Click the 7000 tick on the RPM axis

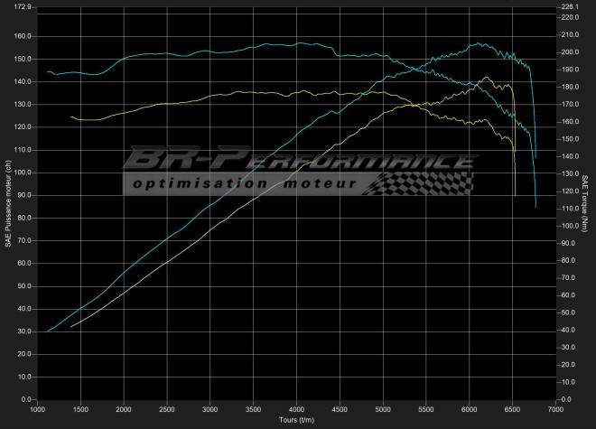pos(555,409)
